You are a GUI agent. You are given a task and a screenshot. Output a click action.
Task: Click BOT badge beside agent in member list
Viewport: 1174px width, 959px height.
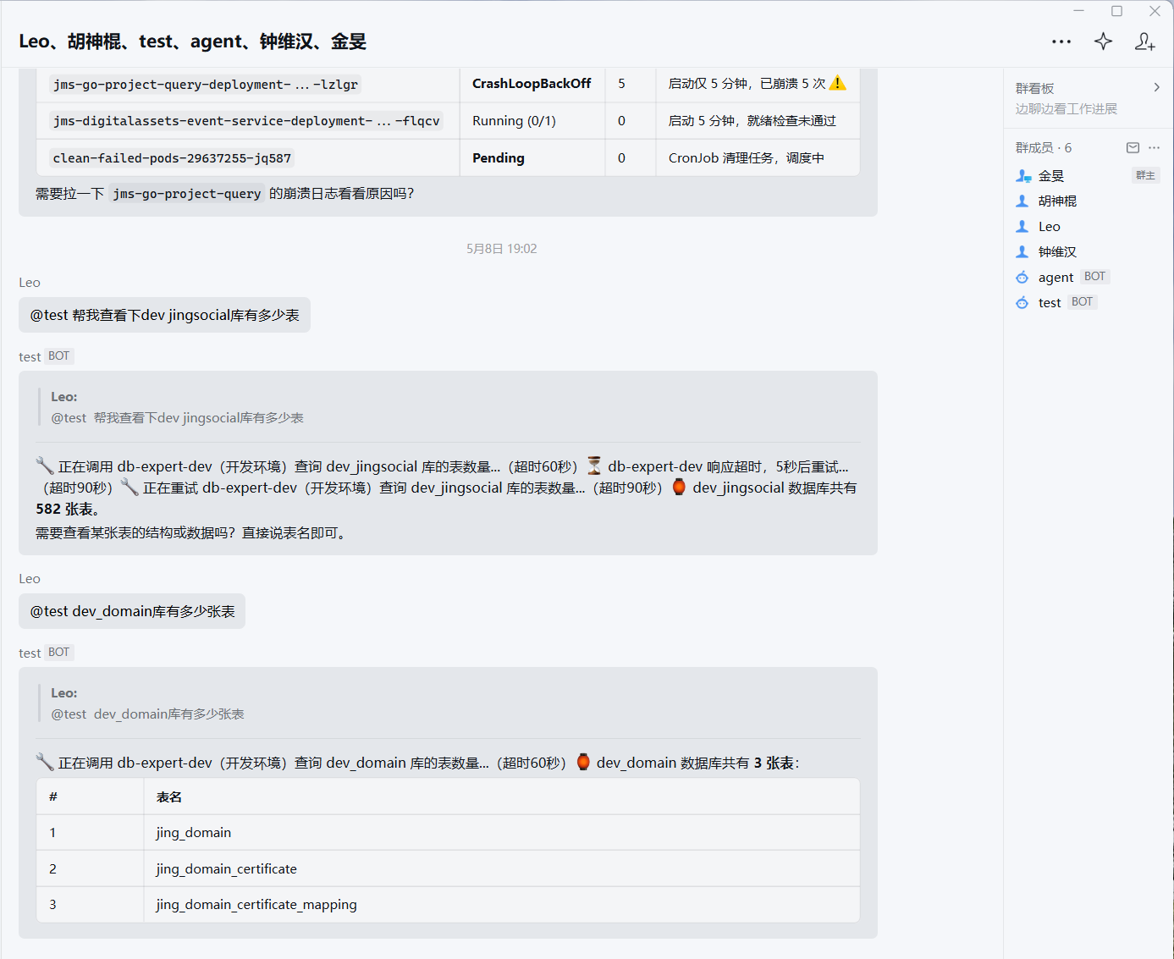(1094, 277)
